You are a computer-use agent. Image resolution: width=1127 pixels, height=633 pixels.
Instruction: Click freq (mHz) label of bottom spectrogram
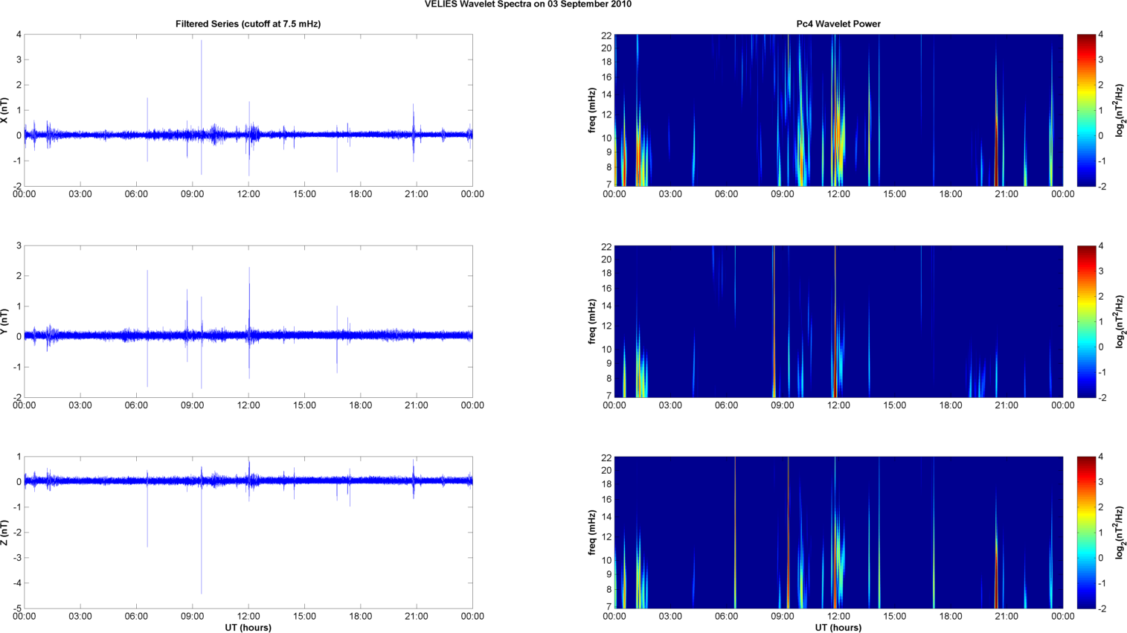[x=592, y=533]
